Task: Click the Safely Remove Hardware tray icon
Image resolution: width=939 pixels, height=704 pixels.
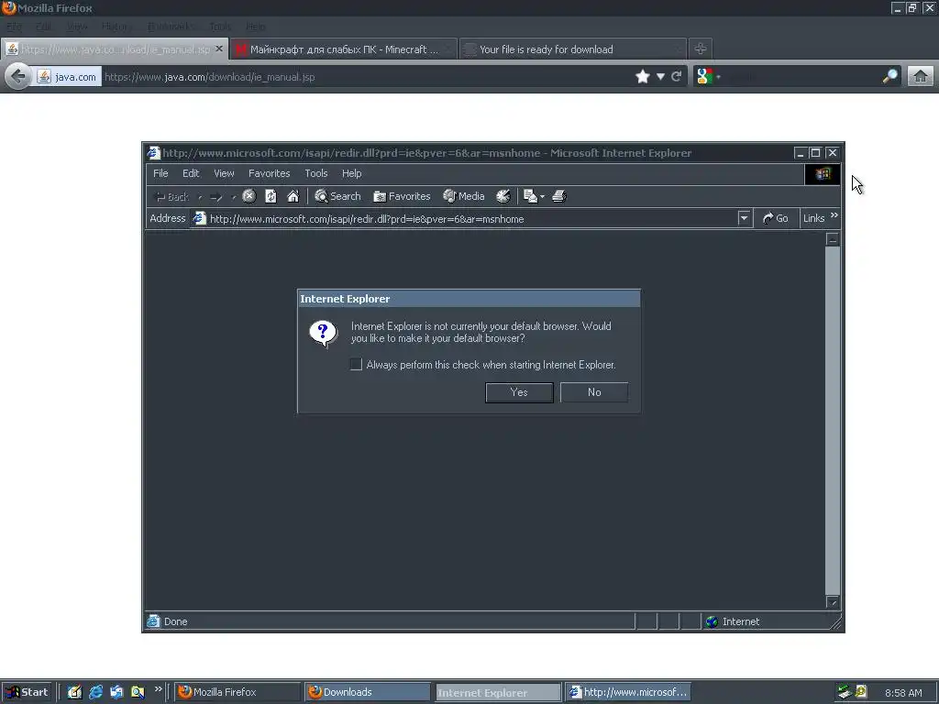Action: pyautogui.click(x=844, y=692)
